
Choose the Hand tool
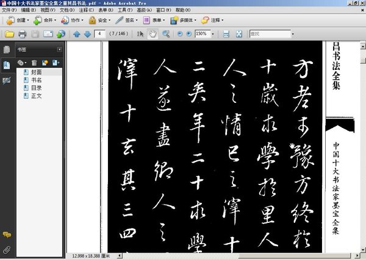[152, 34]
